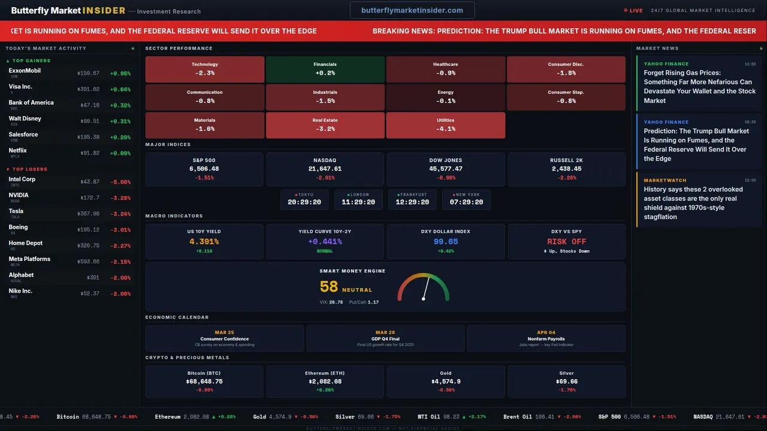Select the Utilities sector tile
Image resolution: width=767 pixels, height=431 pixels.
(x=445, y=125)
